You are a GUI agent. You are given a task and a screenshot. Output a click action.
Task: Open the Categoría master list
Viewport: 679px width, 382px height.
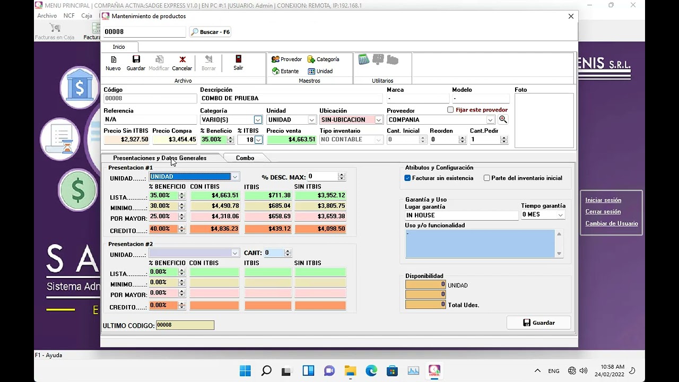coord(324,59)
